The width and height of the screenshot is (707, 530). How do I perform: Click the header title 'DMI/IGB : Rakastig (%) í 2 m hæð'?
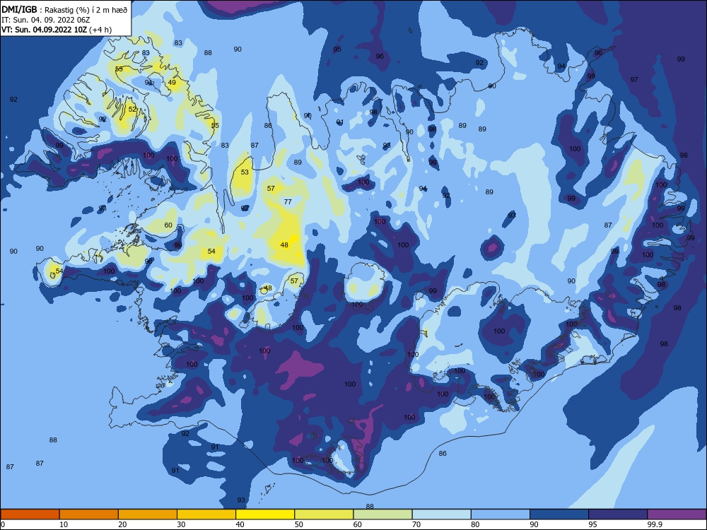64,10
